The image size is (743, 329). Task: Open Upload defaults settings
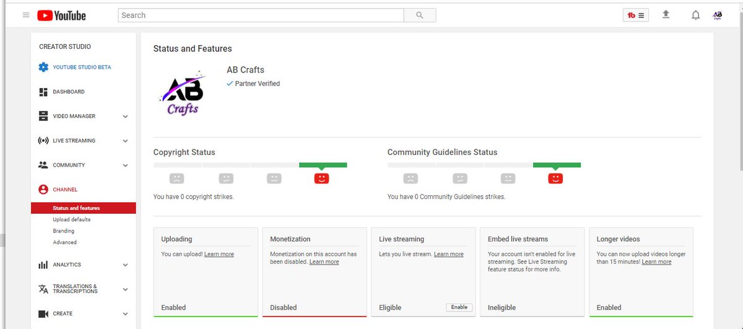pos(72,219)
